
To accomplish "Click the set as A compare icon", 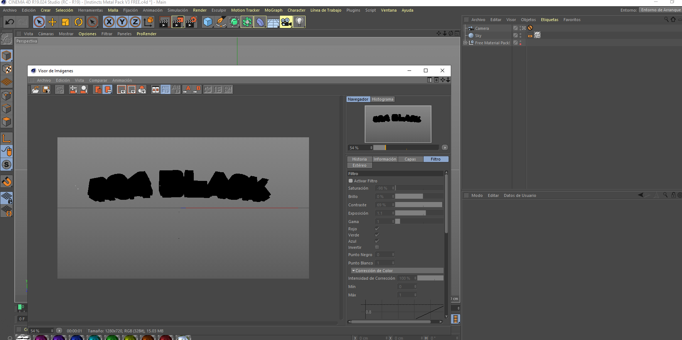I will click(x=187, y=90).
